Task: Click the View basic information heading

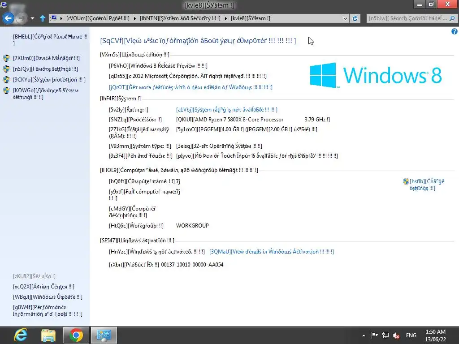Action: pyautogui.click(x=198, y=41)
